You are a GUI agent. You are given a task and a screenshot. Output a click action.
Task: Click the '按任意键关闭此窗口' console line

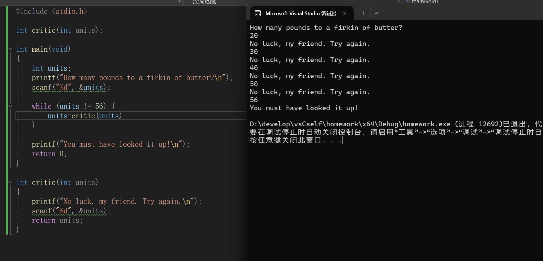click(x=296, y=140)
